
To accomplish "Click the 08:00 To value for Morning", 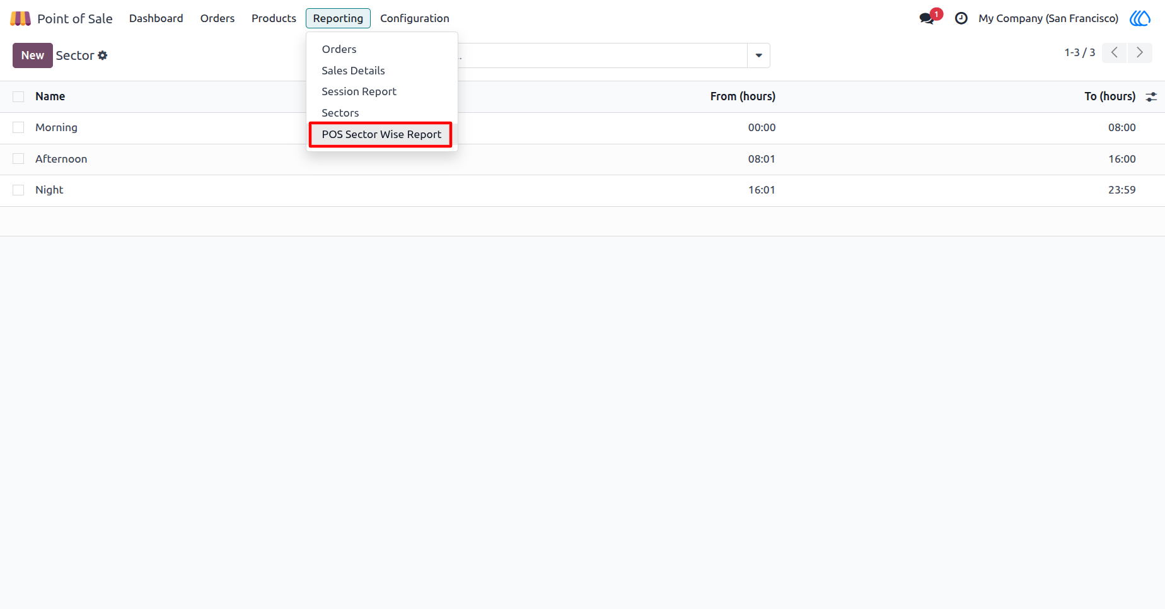I will (x=1122, y=127).
